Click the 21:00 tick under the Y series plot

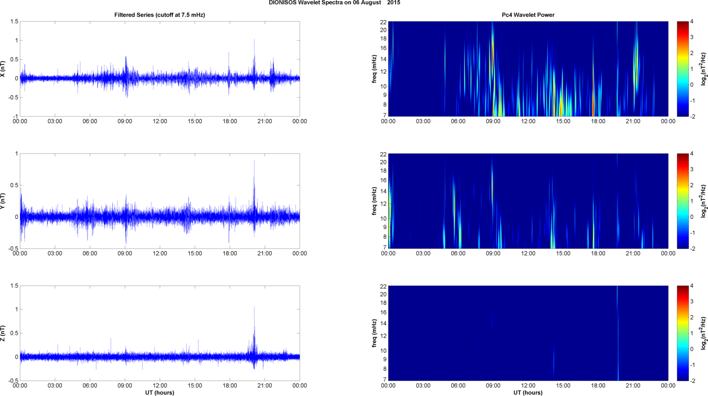(x=265, y=254)
